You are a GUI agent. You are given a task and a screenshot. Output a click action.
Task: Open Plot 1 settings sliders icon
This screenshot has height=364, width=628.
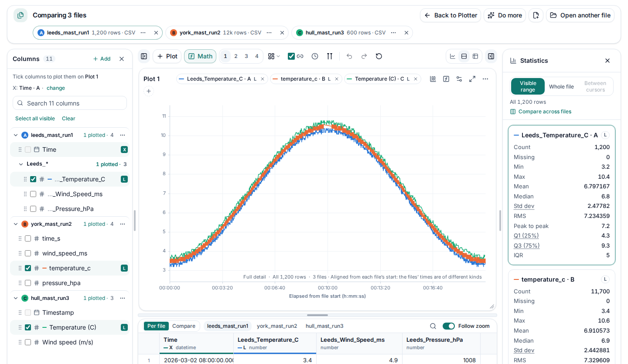pyautogui.click(x=459, y=79)
